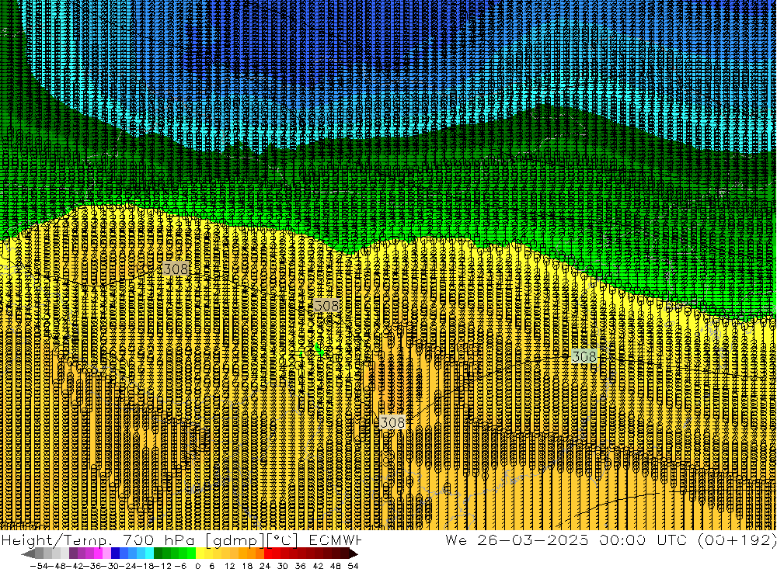
Task: Click the green-tinted 308 contour label
Action: click(584, 356)
